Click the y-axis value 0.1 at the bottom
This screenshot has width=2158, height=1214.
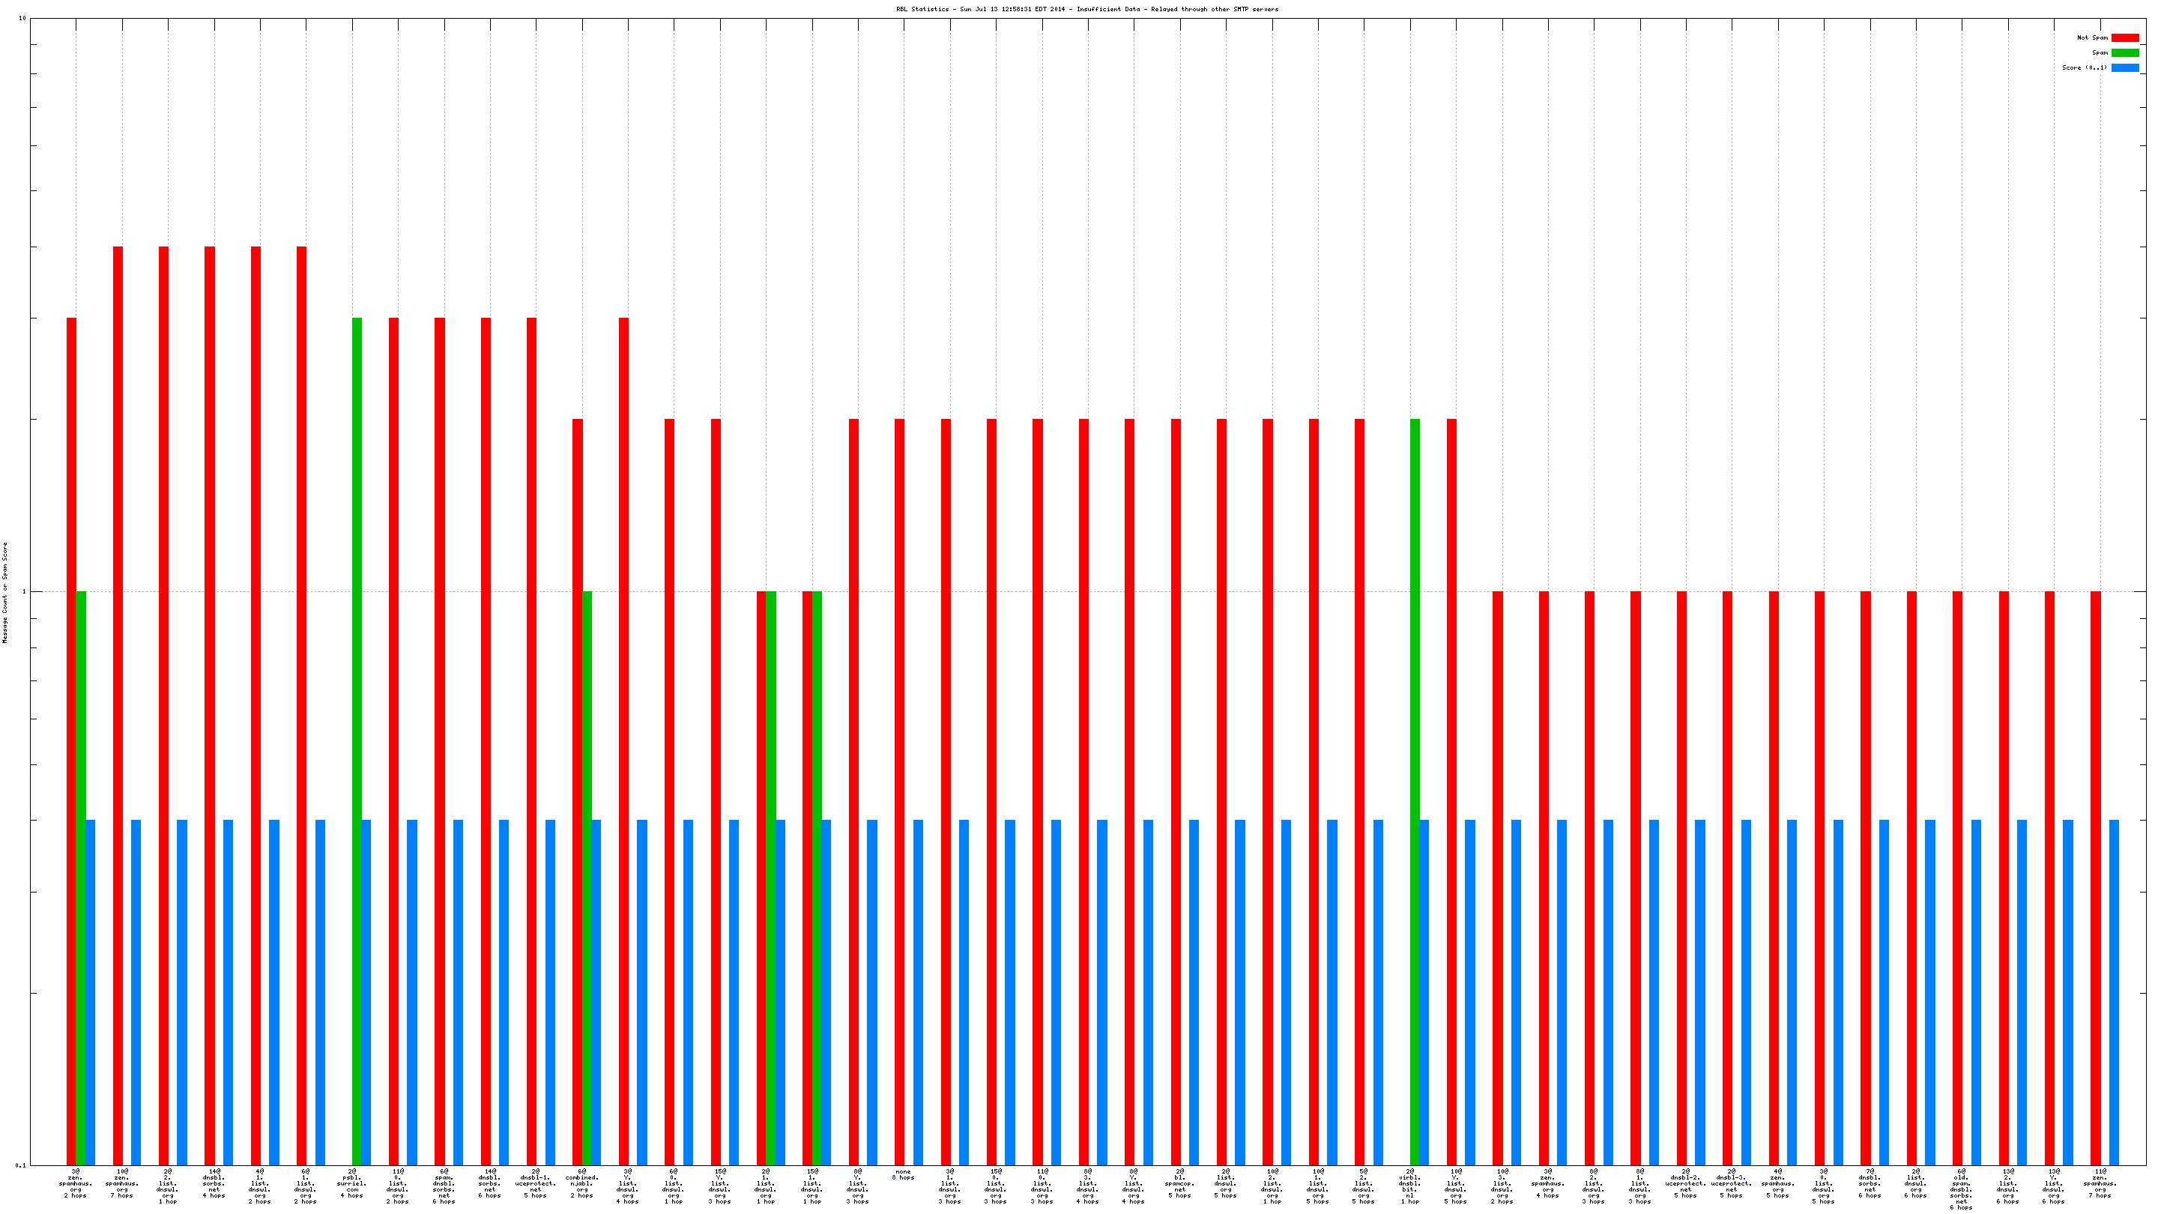(20, 1165)
